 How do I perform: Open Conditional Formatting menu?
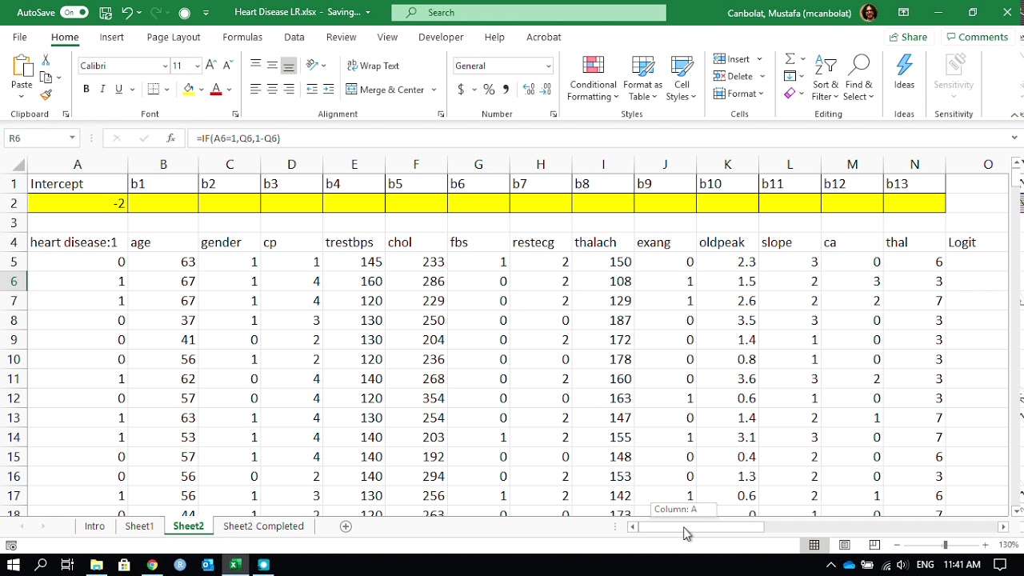coord(593,78)
